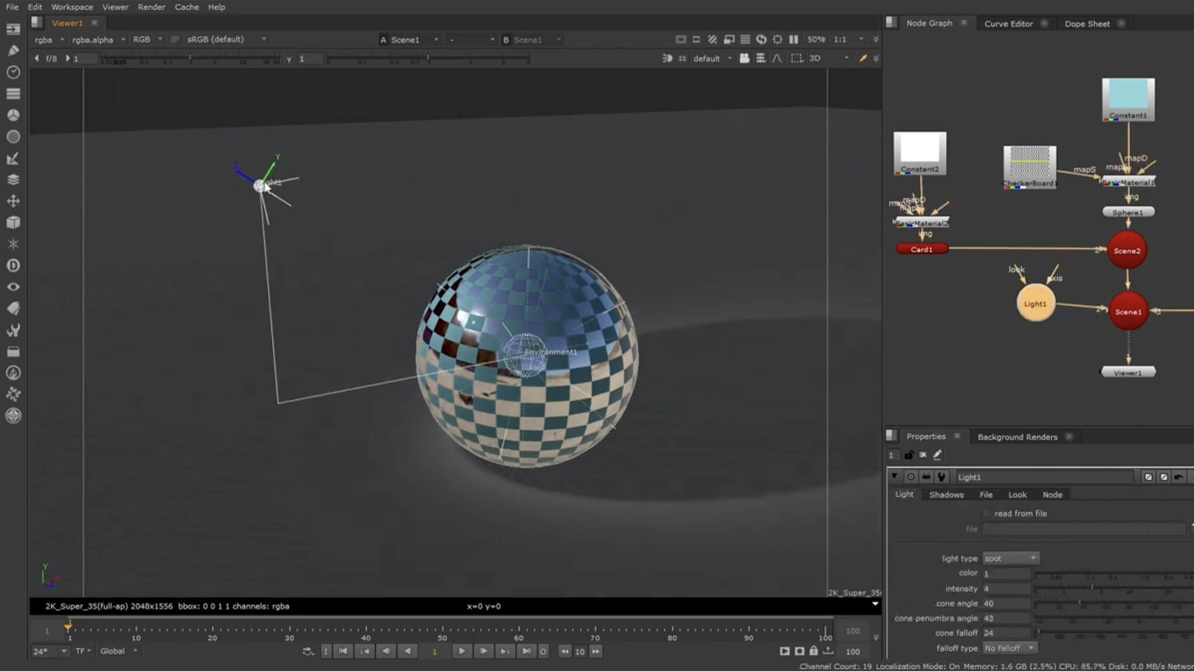Screen dimensions: 1194x671
Task: Click the 3D camera lock icon
Action: [745, 58]
